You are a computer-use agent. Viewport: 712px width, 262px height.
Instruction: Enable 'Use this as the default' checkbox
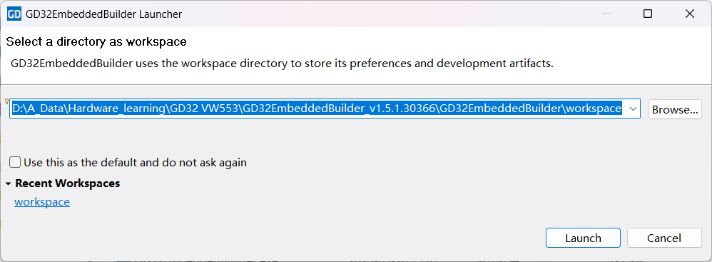(16, 162)
